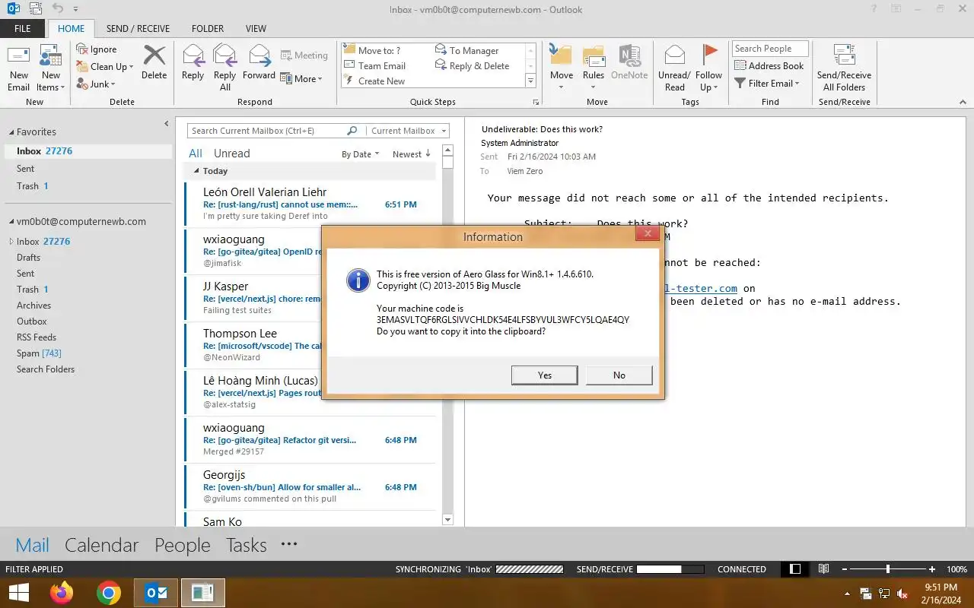Open People navigation view

(182, 545)
